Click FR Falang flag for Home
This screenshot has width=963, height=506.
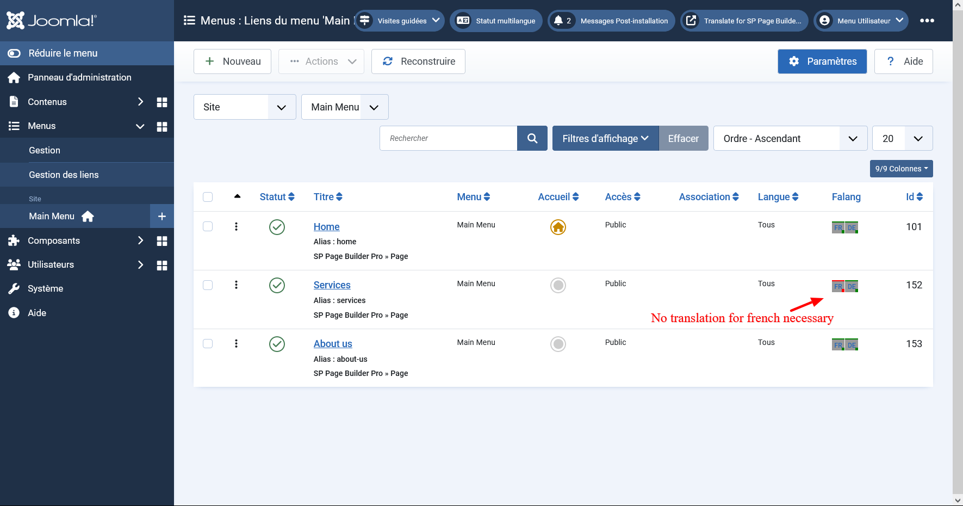coord(838,227)
